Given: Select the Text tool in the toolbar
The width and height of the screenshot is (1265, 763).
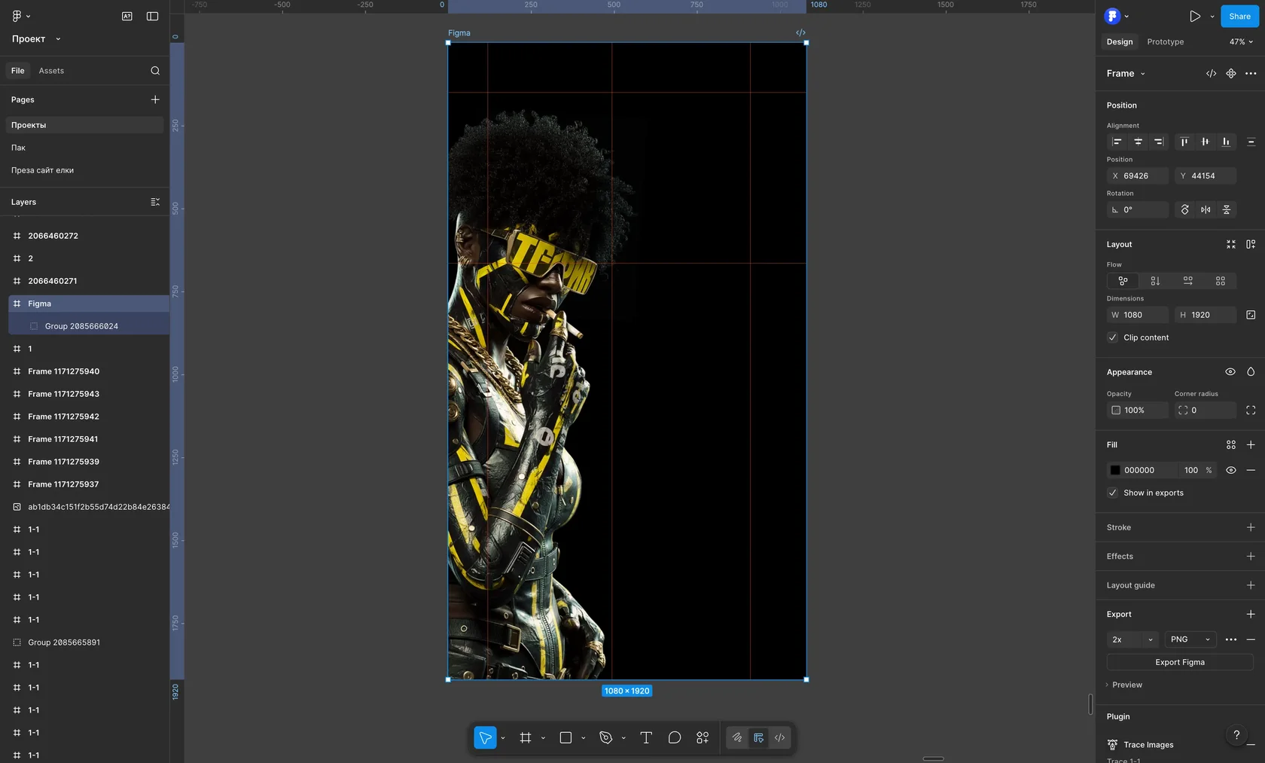Looking at the screenshot, I should (645, 738).
